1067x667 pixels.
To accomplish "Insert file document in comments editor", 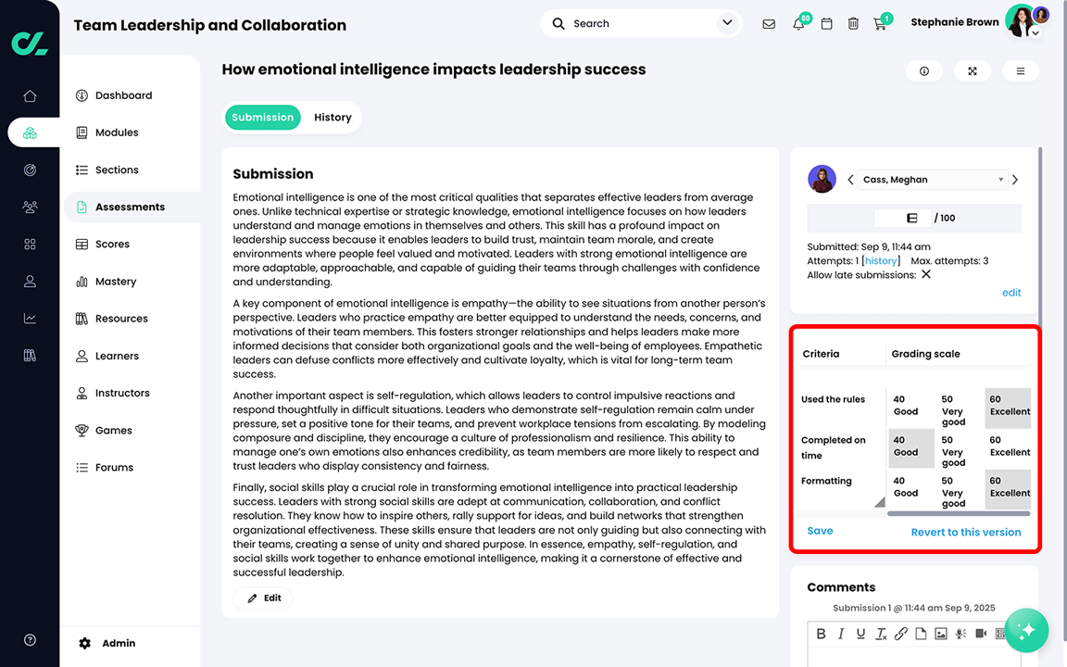I will (x=921, y=634).
